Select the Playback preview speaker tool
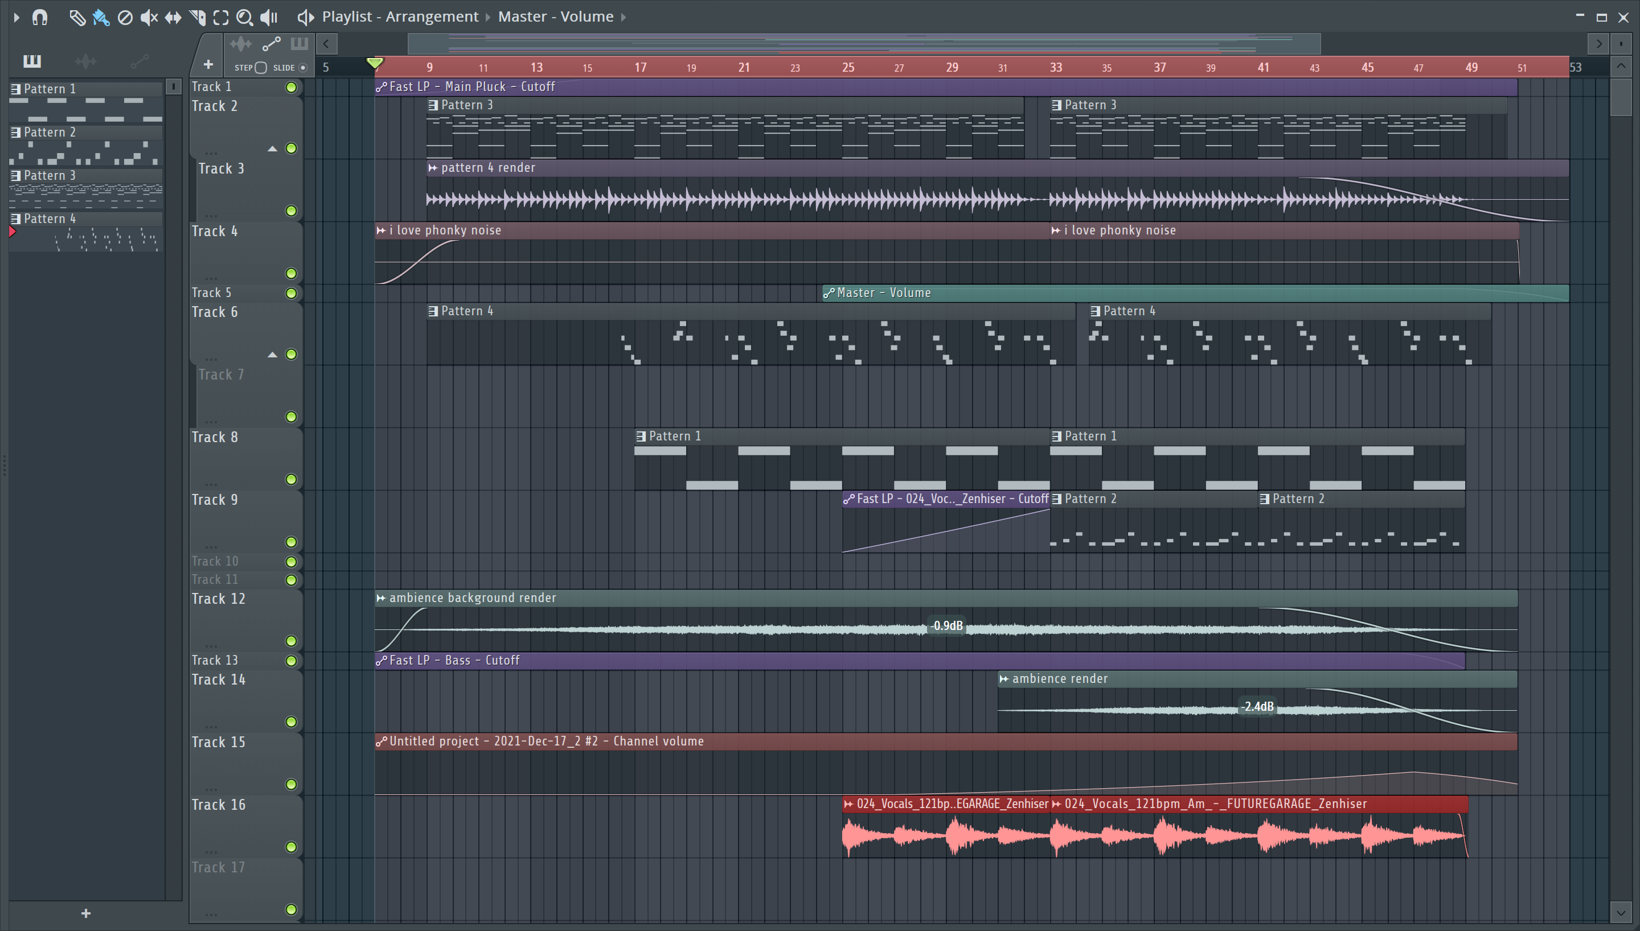The width and height of the screenshot is (1640, 931). click(269, 17)
